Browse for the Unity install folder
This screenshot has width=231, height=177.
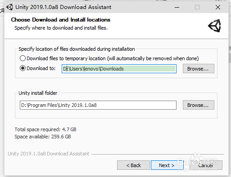click(x=199, y=105)
